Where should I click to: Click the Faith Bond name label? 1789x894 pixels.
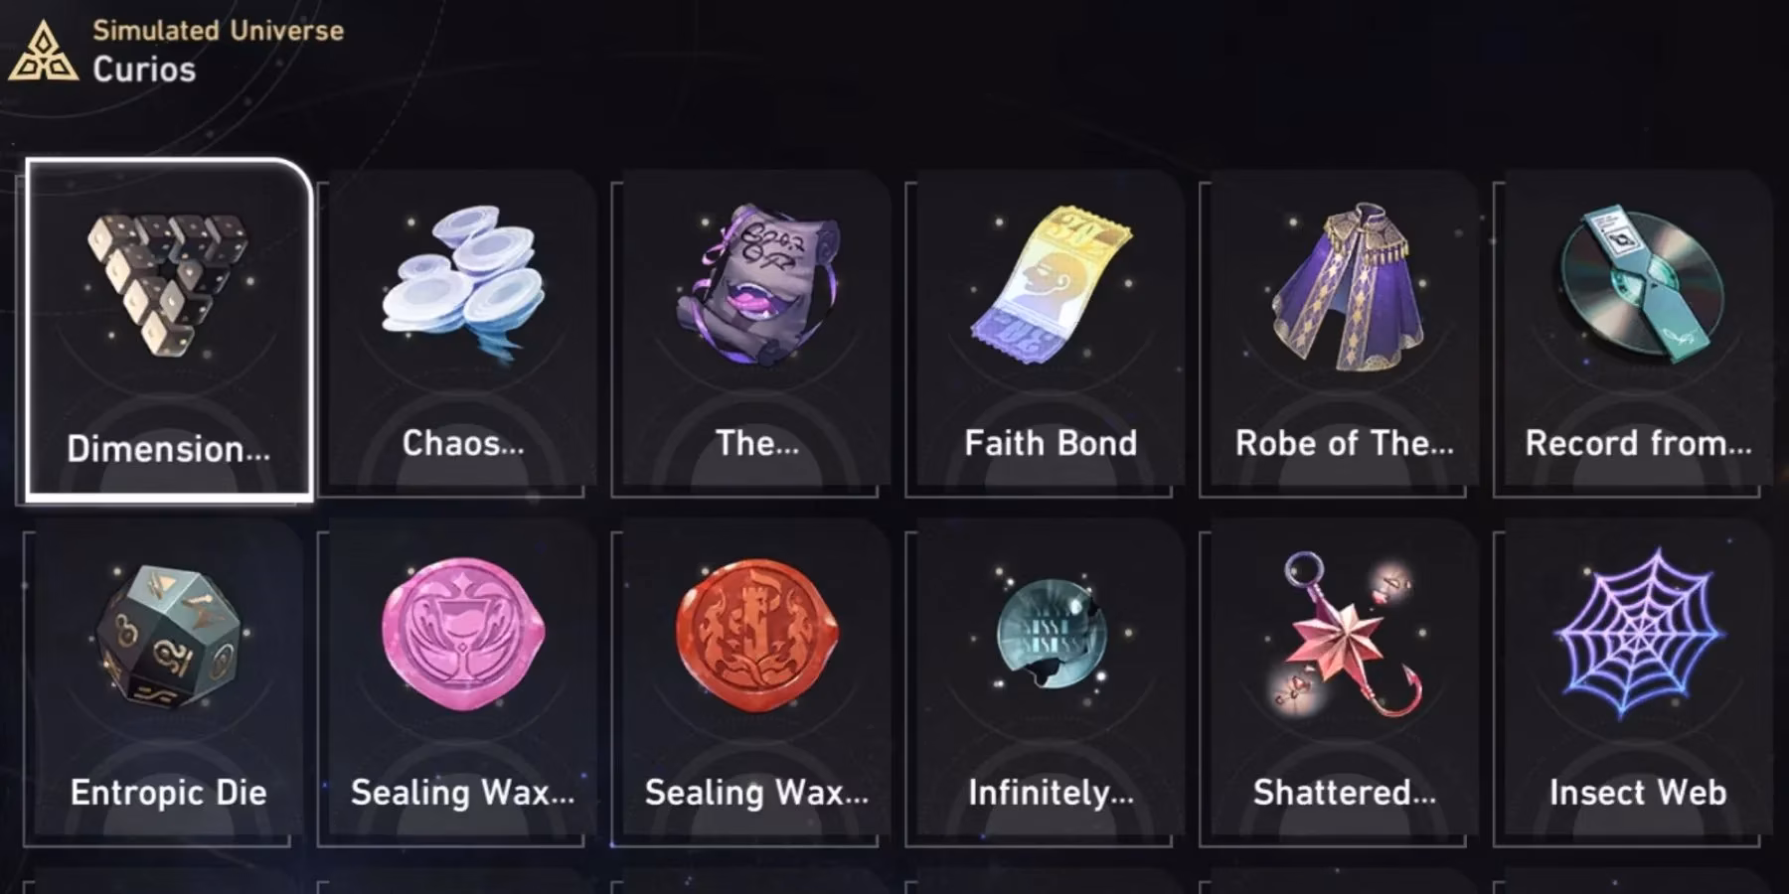coord(1051,443)
